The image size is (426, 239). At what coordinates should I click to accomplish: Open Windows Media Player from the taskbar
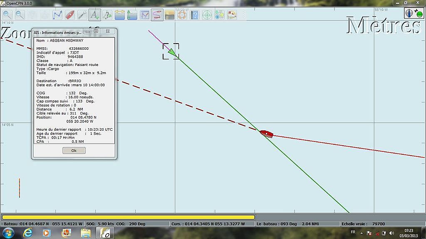pos(47,233)
